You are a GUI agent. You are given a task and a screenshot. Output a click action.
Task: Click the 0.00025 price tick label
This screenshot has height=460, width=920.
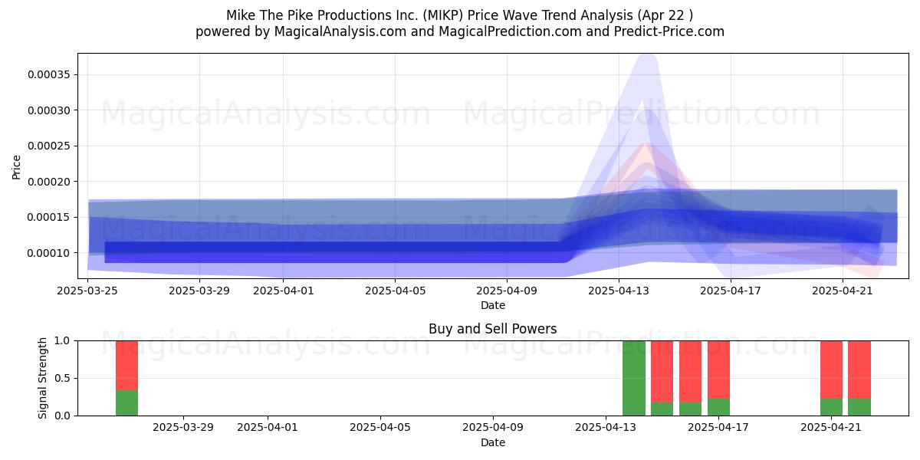click(x=48, y=146)
